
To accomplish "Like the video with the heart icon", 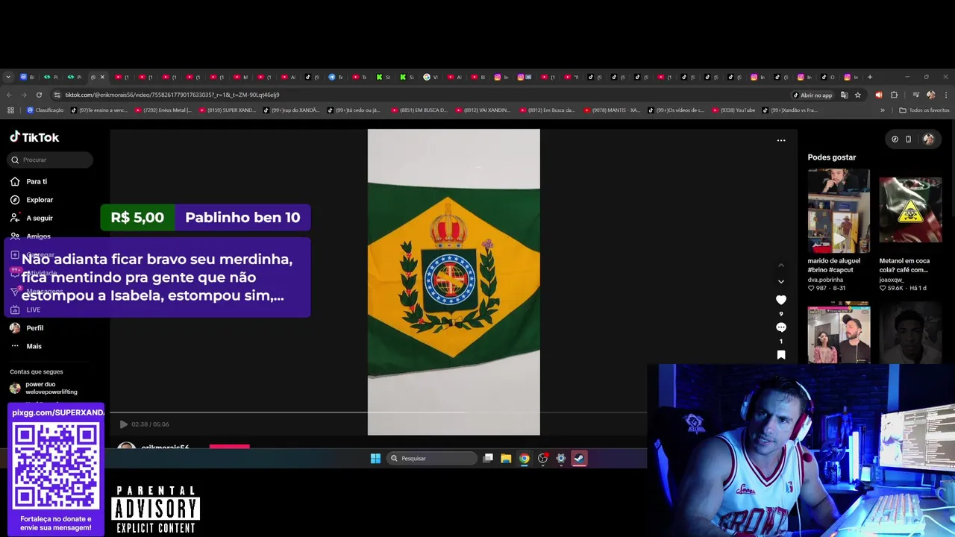I will 781,300.
